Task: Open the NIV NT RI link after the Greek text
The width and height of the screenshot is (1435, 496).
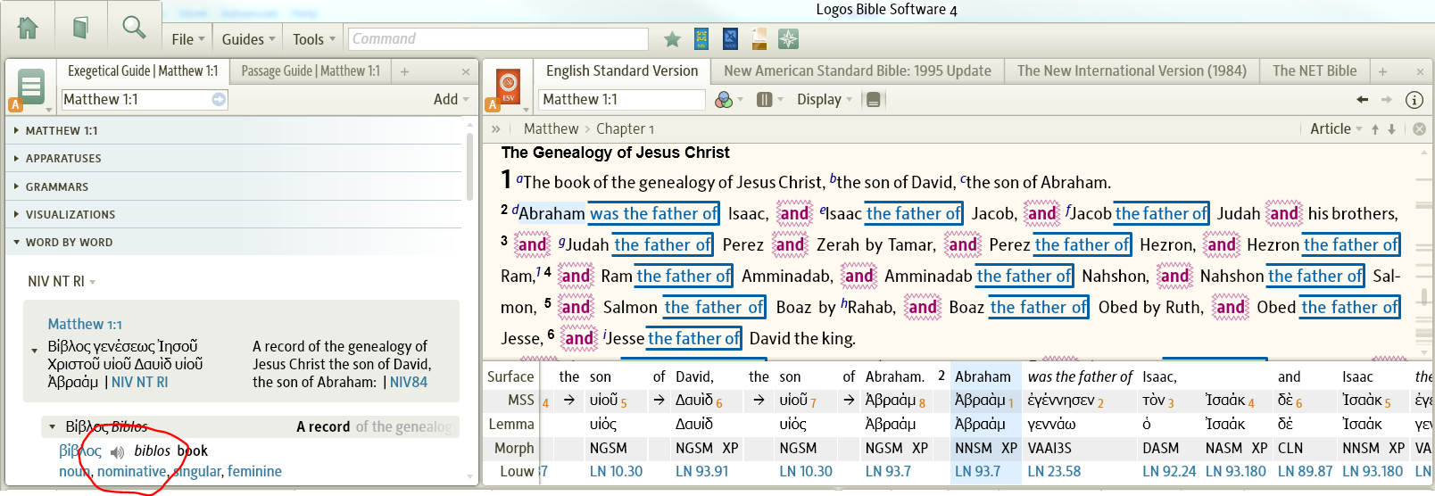Action: (x=139, y=383)
